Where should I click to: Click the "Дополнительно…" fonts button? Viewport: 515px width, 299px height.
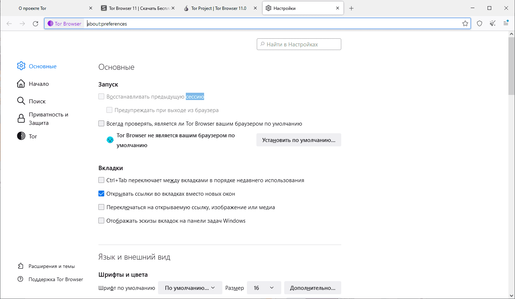pos(313,288)
